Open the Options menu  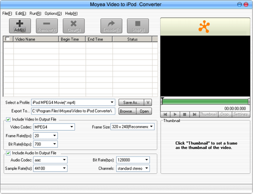click(53, 14)
